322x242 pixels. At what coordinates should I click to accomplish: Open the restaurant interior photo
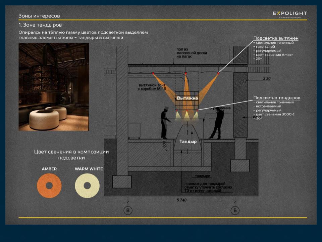[x=54, y=87]
